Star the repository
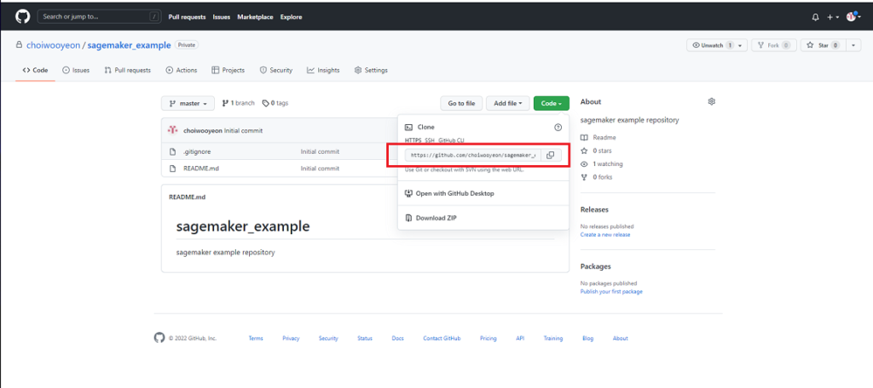Screen dimensions: 873x388 point(823,46)
